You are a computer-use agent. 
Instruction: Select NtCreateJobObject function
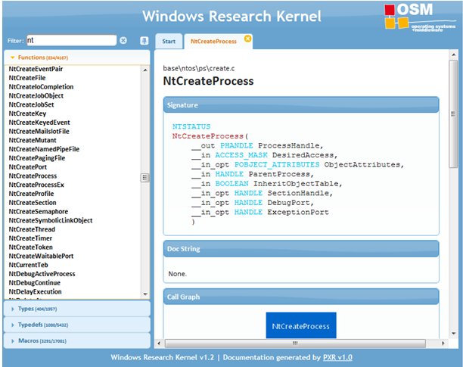[x=36, y=95]
